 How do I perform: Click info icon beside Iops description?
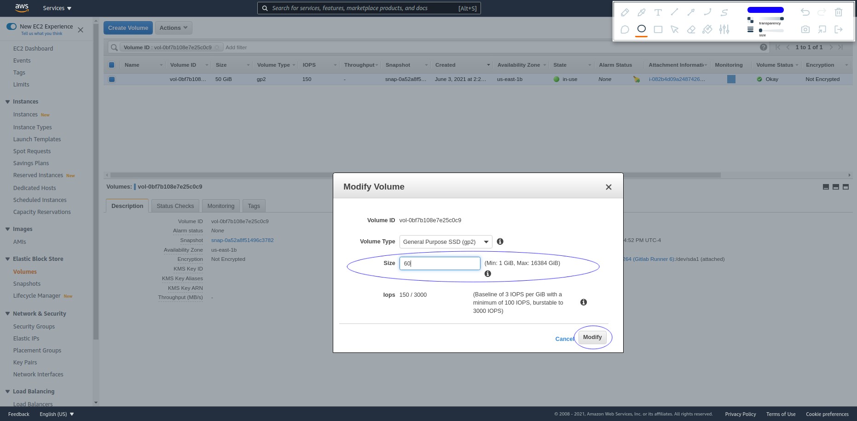[x=584, y=302]
